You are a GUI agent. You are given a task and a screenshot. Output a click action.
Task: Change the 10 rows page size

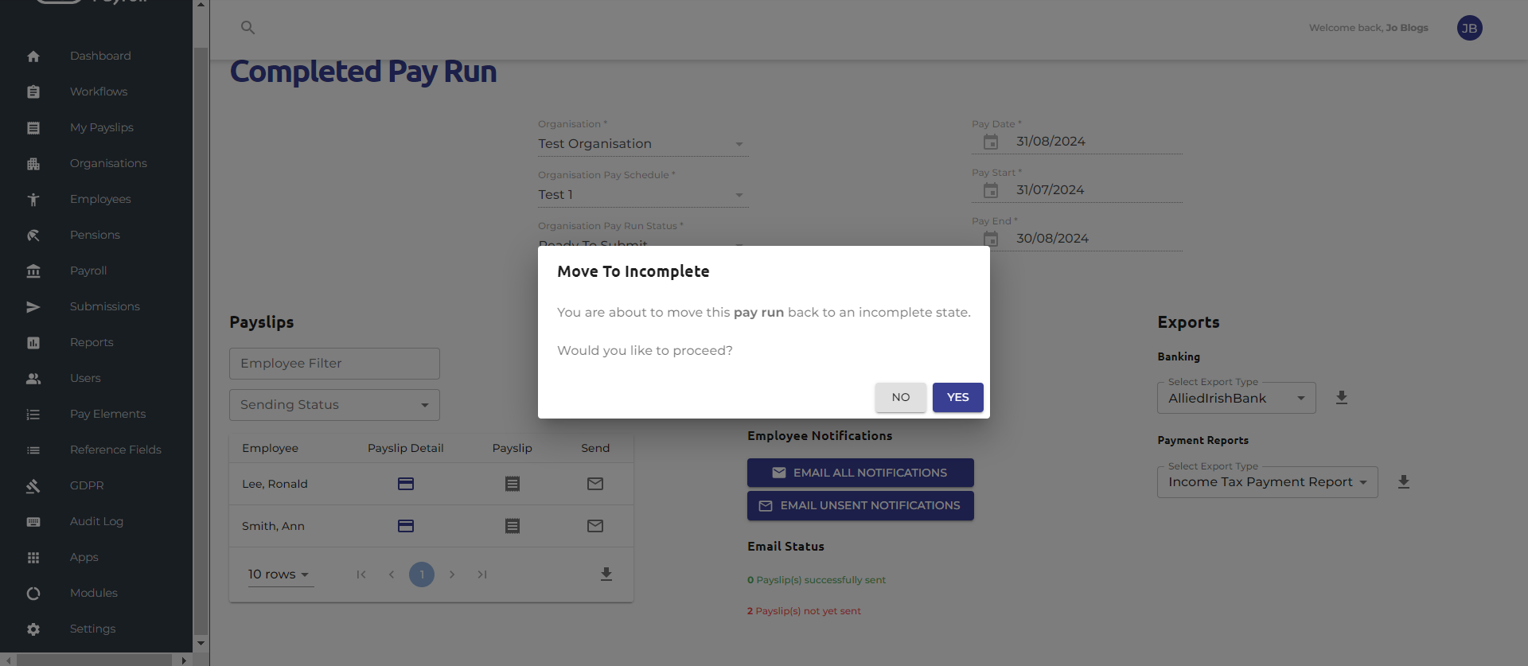(280, 574)
